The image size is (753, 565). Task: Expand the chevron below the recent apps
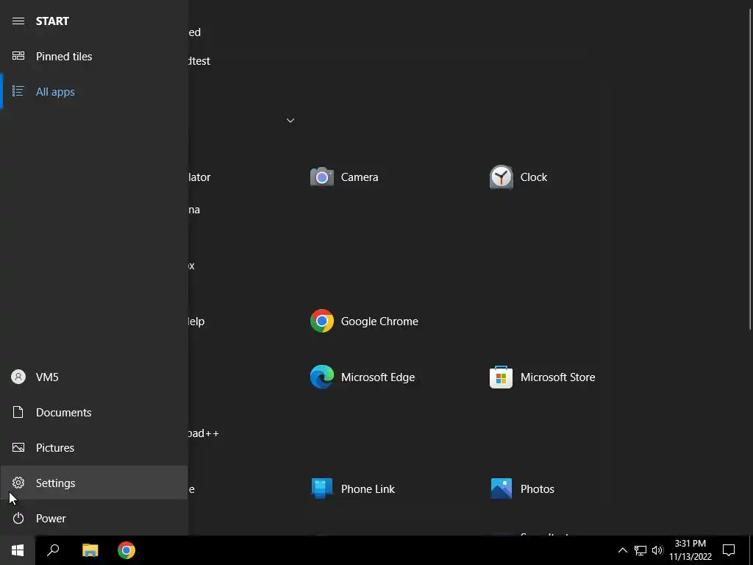(x=290, y=120)
